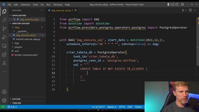The height and width of the screenshot is (112, 199).
Task: Click 'CREATE TABLE IF NOT EXISTS' text
Action: 103,69
